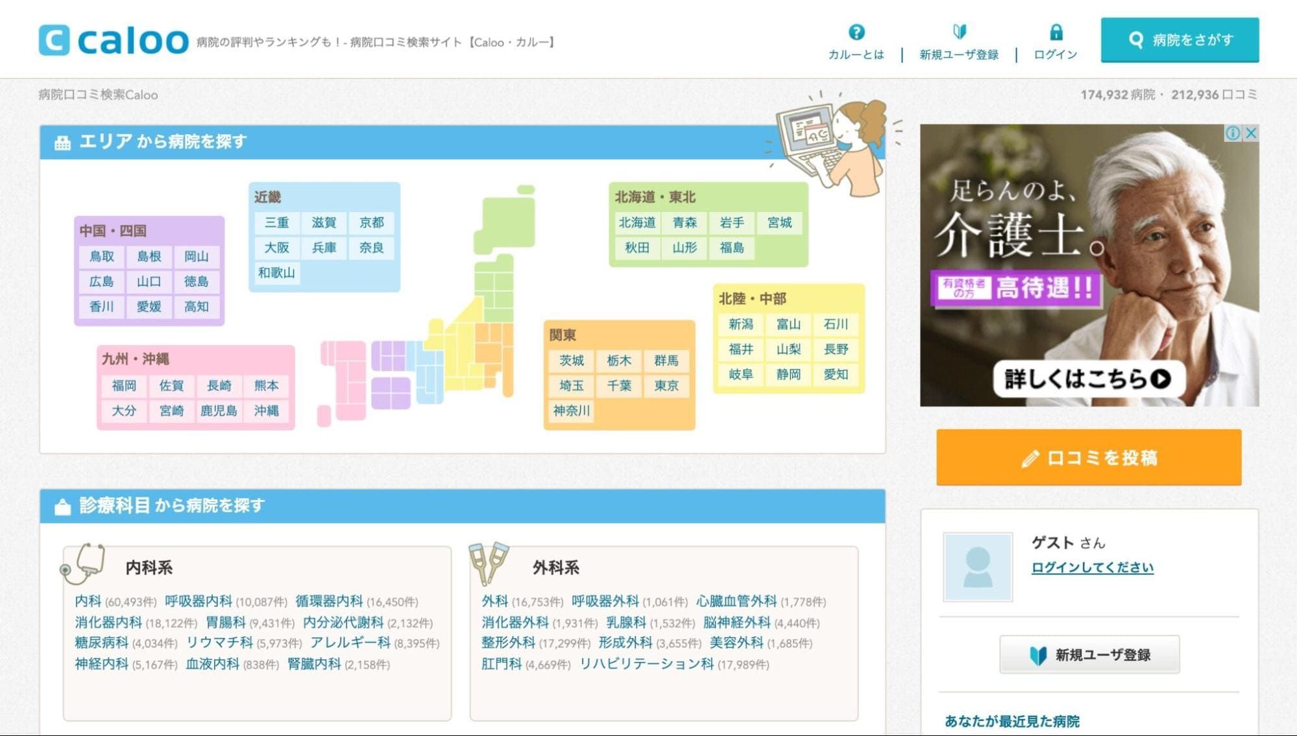Choose 福岡 prefecture
Screen dimensions: 1297x736
click(124, 386)
